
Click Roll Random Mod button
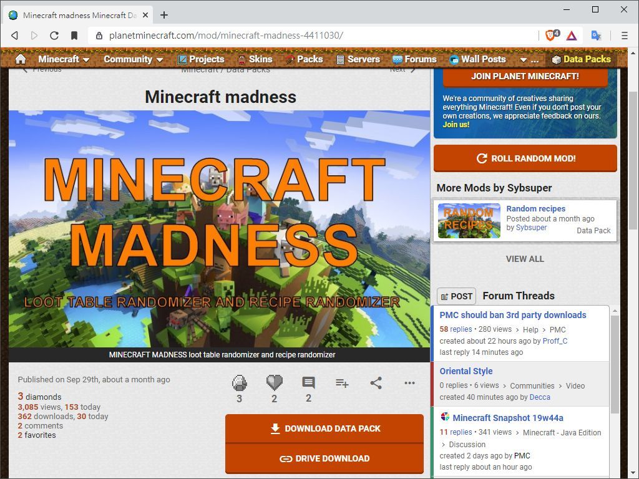coord(525,158)
